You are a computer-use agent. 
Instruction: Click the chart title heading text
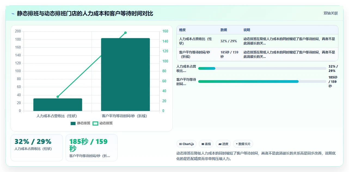coord(85,13)
